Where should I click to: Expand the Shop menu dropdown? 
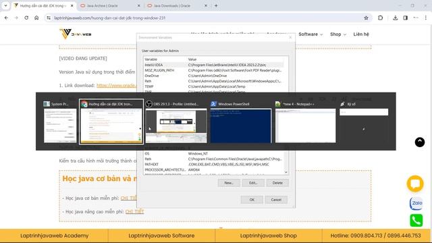click(x=338, y=34)
